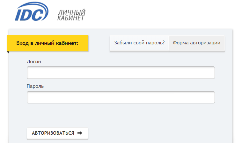
Task: Switch to the Форма авторизации tab
Action: [196, 43]
